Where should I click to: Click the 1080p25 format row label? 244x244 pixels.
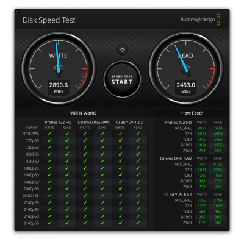click(x=31, y=168)
